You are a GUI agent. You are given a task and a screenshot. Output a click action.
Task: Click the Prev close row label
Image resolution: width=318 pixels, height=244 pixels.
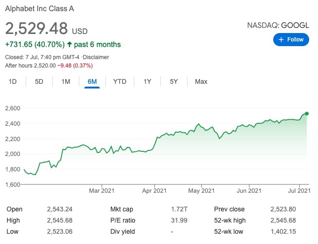229,209
